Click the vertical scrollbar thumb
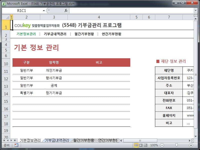The image size is (200, 150). pyautogui.click(x=196, y=74)
